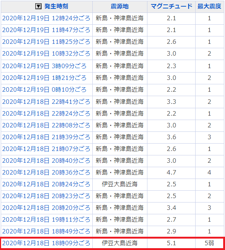Image resolution: width=225 pixels, height=250 pixels.
Task: Sort by マグニチュード column header
Action: point(171,6)
